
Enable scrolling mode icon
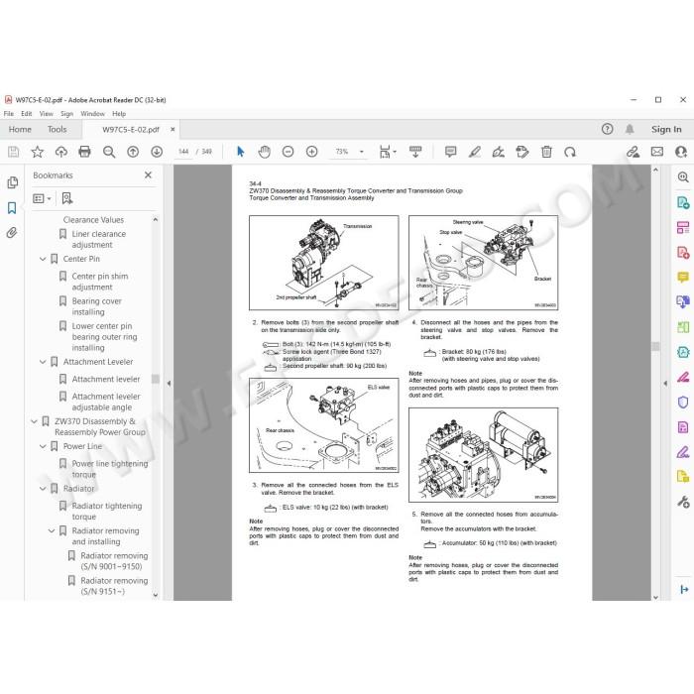click(x=415, y=152)
